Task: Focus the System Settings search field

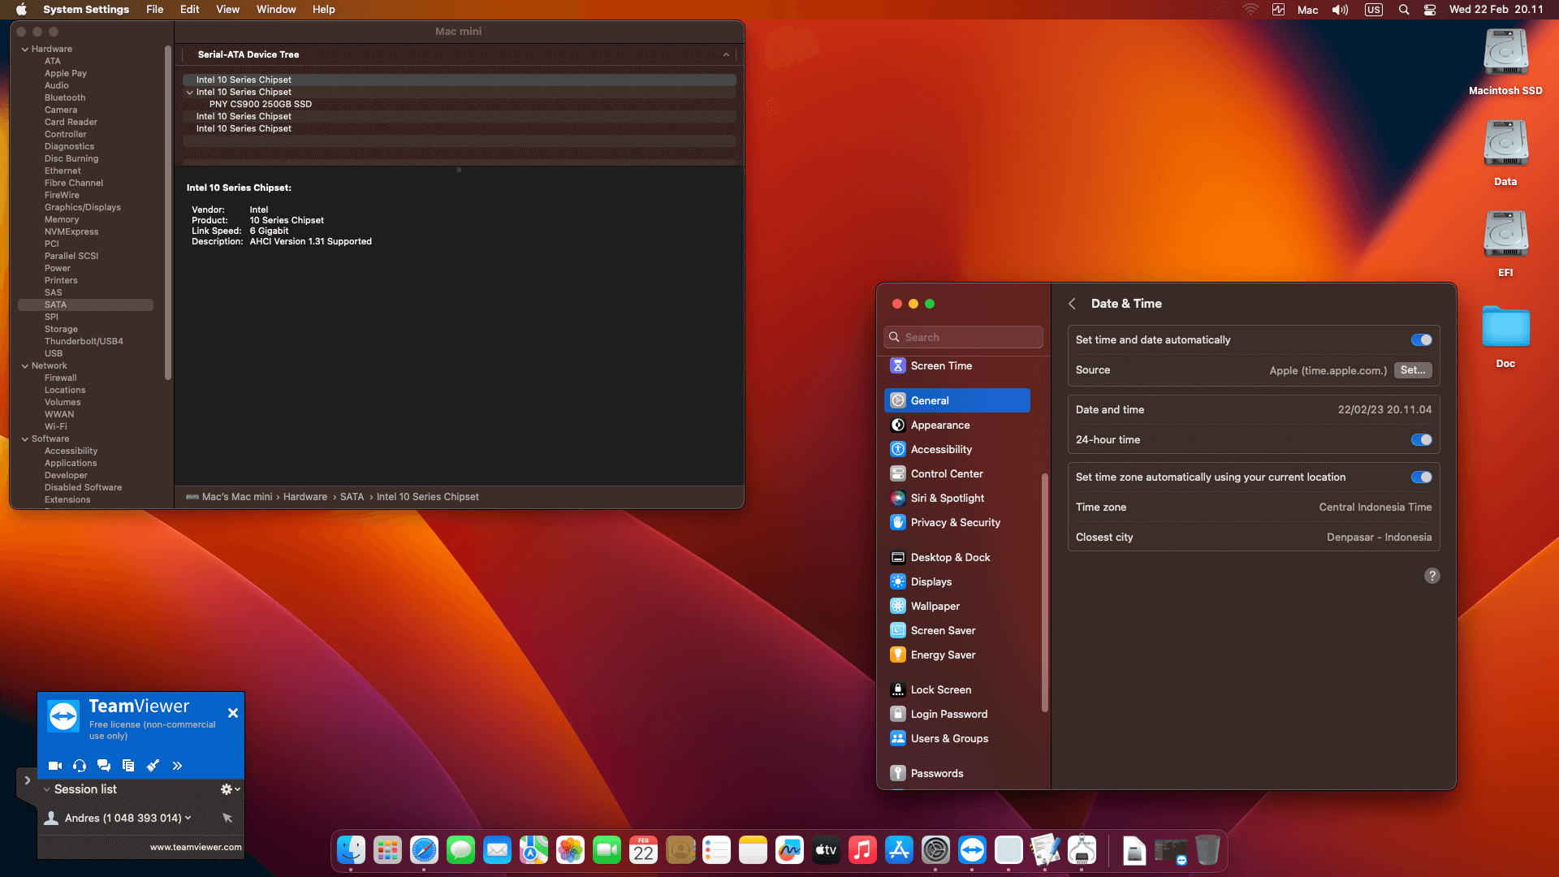Action: 963,337
